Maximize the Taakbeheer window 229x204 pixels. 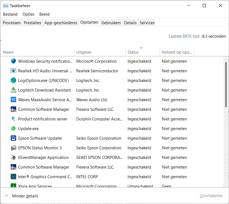point(204,5)
